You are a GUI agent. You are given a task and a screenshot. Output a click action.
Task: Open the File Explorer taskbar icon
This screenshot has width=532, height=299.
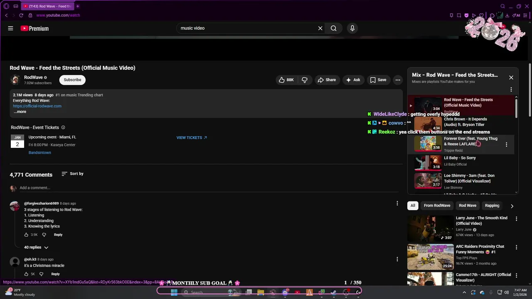[261, 292]
